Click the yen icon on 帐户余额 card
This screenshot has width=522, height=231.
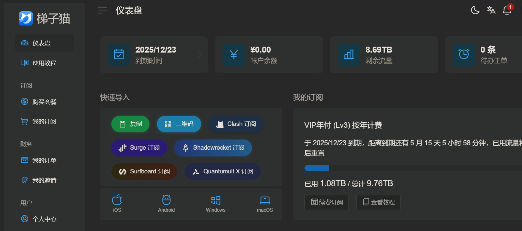tap(234, 55)
